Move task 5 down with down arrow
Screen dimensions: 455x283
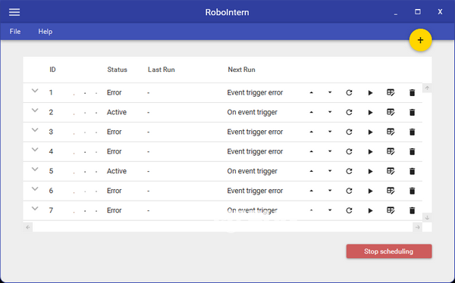[x=330, y=171]
